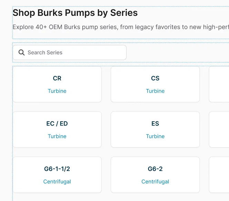This screenshot has width=229, height=201.
Task: Click the Turbine label under CR
Action: pos(57,91)
